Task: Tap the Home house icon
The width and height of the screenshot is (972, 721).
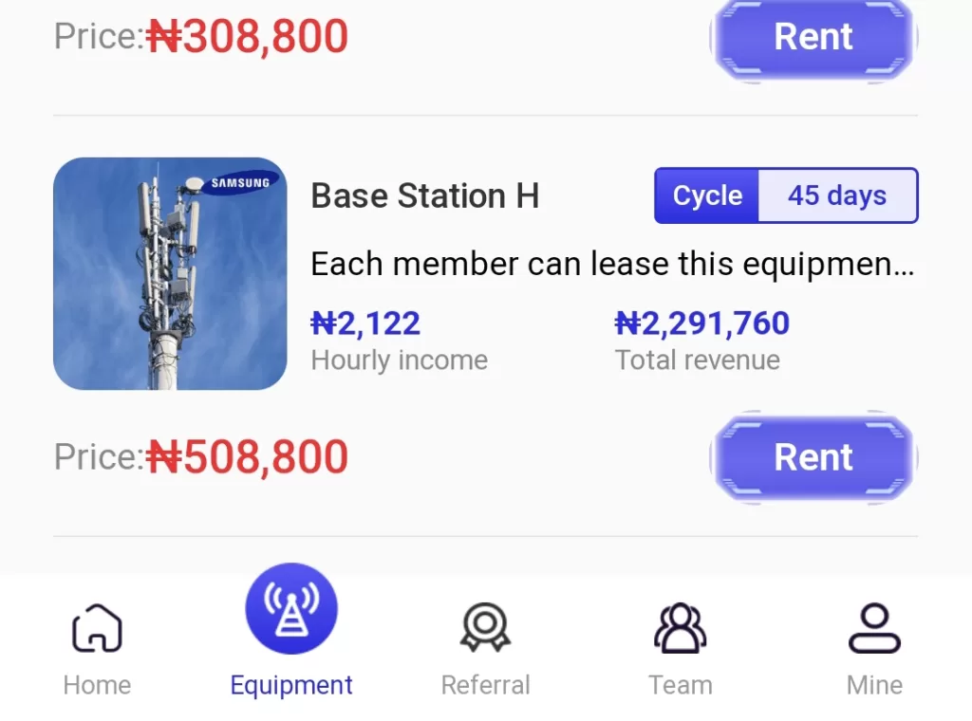Action: click(97, 628)
